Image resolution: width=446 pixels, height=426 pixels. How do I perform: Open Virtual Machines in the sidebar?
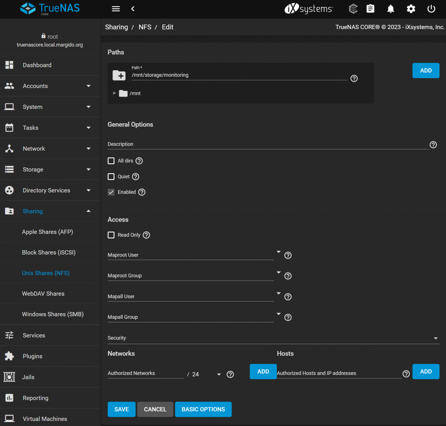coord(50,419)
